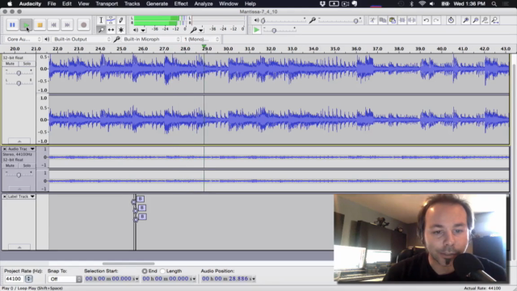Open output meter options dropdown arrow
This screenshot has width=517, height=291.
[x=143, y=31]
